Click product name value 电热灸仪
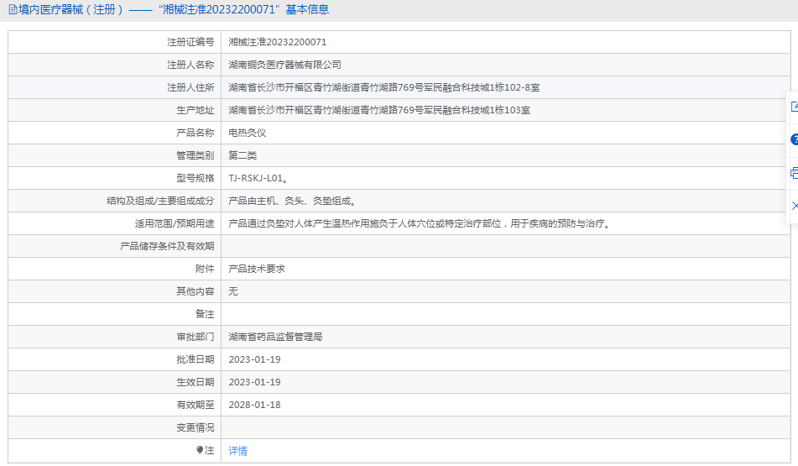The image size is (798, 466). click(x=248, y=133)
